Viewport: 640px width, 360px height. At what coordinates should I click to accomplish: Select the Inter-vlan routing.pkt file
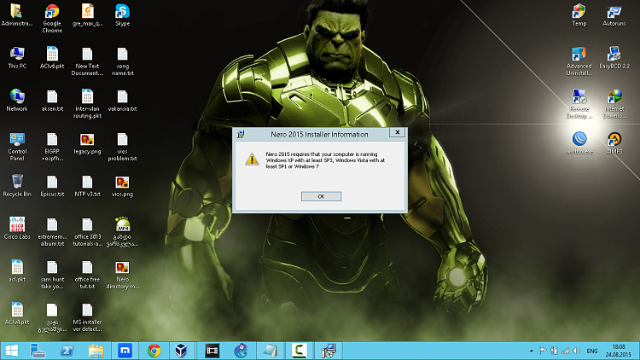pyautogui.click(x=87, y=104)
